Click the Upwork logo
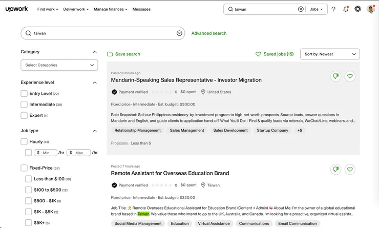 [x=16, y=9]
